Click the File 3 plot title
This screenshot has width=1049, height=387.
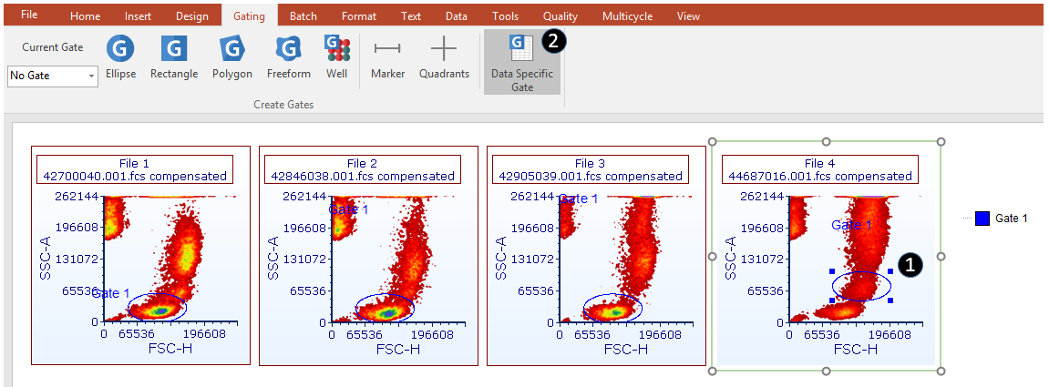(590, 169)
